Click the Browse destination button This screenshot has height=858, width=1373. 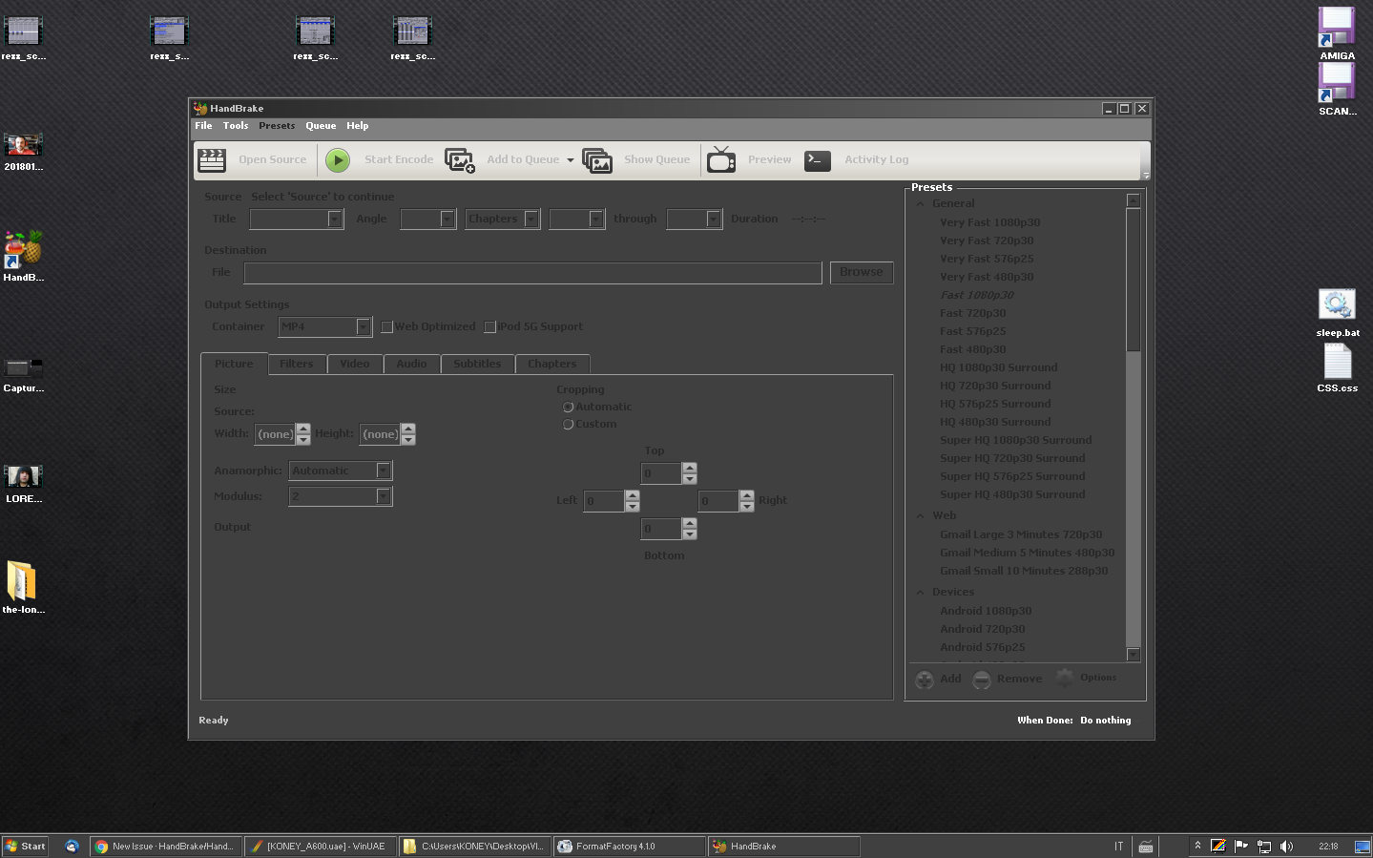[861, 272]
